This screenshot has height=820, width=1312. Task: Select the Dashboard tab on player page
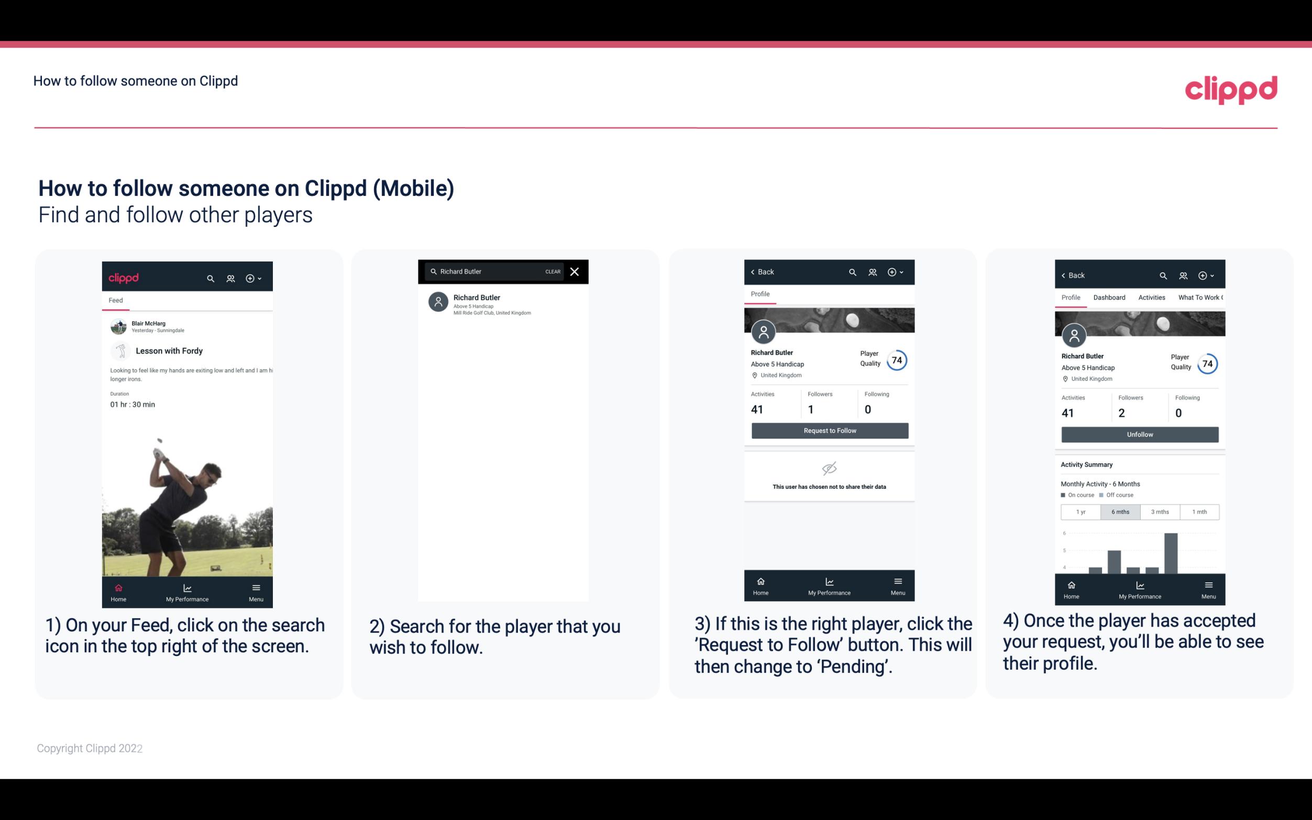[1110, 297]
